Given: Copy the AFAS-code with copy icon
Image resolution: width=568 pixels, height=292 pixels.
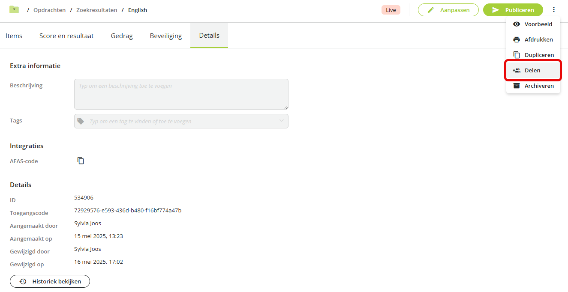Looking at the screenshot, I should tap(81, 161).
